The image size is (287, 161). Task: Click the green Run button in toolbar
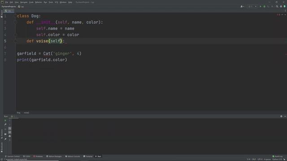pos(261,7)
